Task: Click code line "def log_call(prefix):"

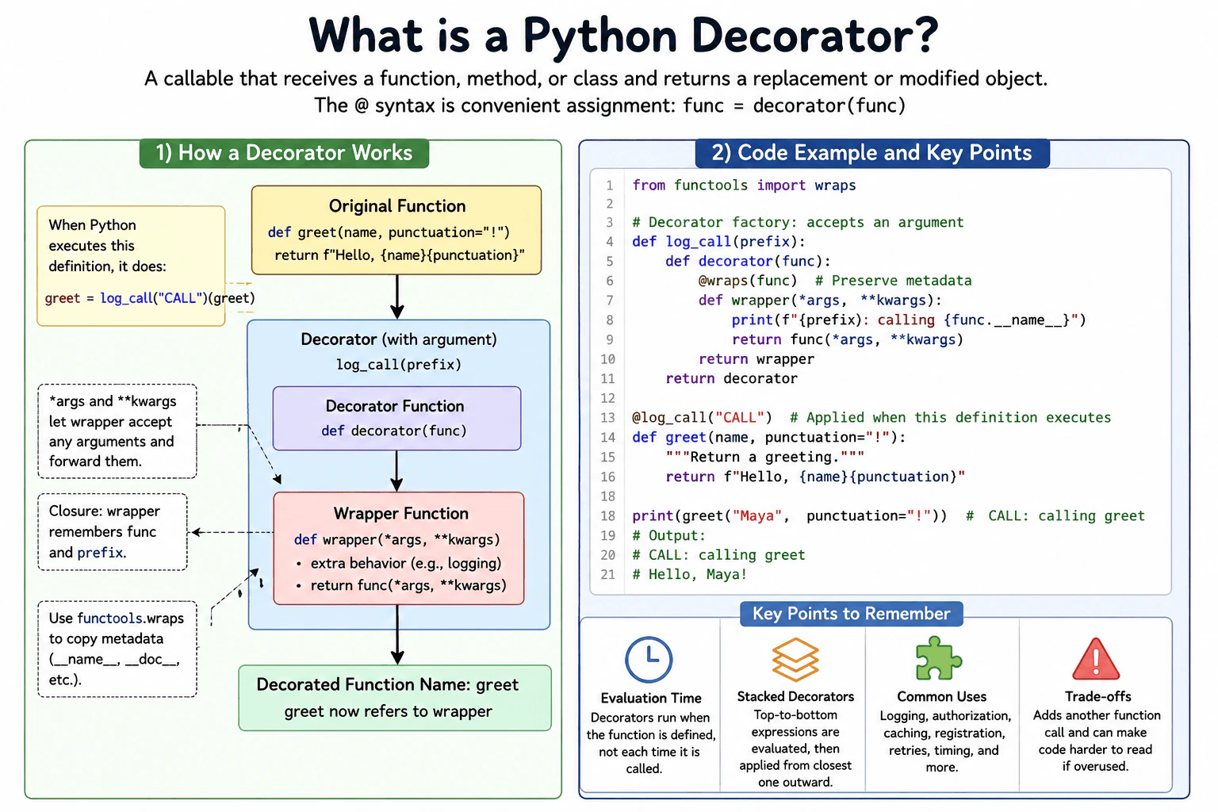Action: pyautogui.click(x=718, y=242)
